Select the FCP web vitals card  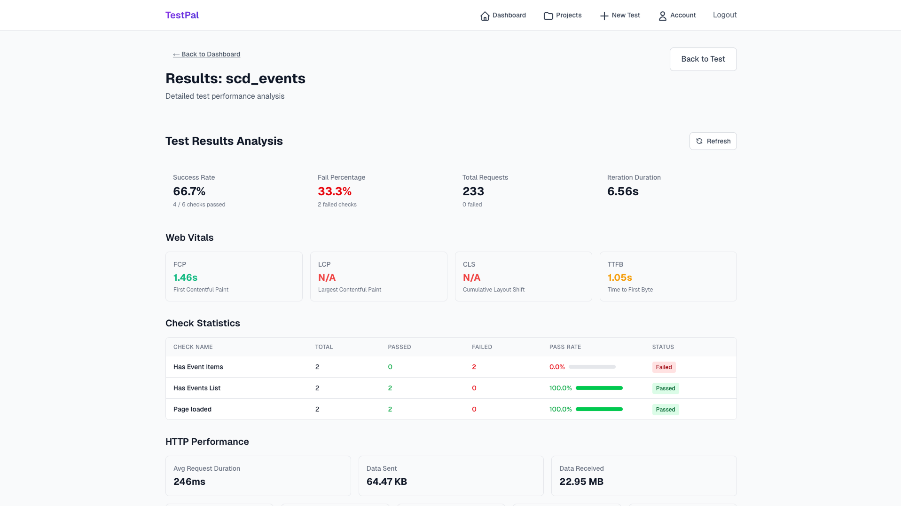tap(234, 276)
